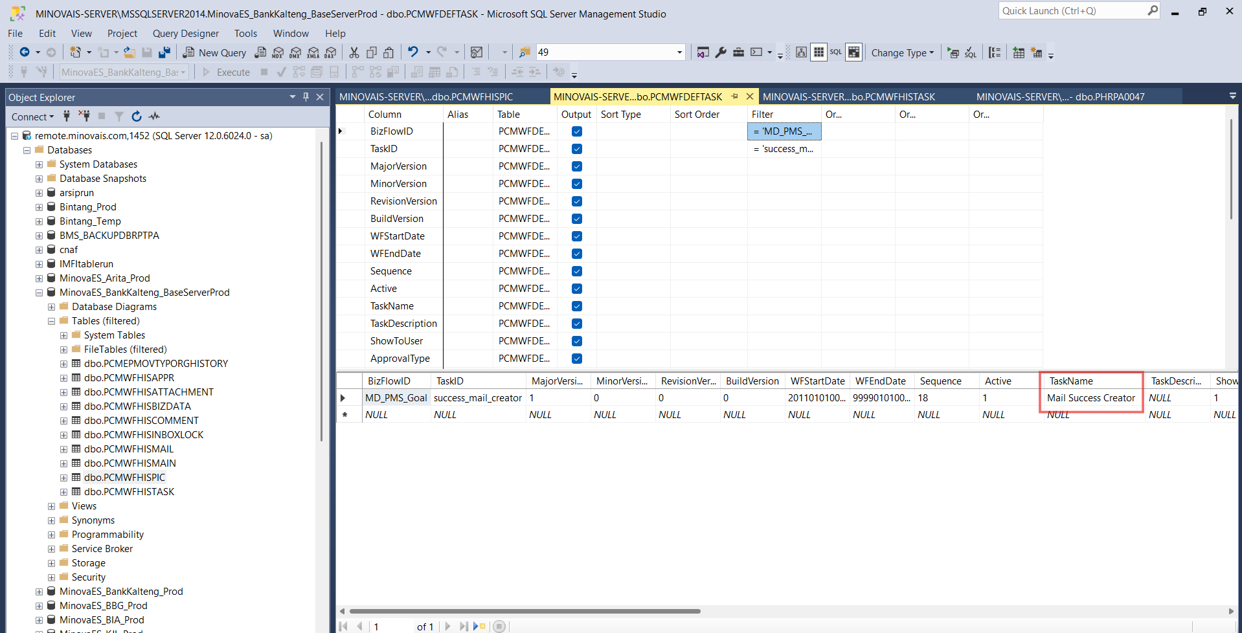Screen dimensions: 1242x633
Task: Expand the dbo.PCMWFHISTASK table node
Action: pos(63,492)
